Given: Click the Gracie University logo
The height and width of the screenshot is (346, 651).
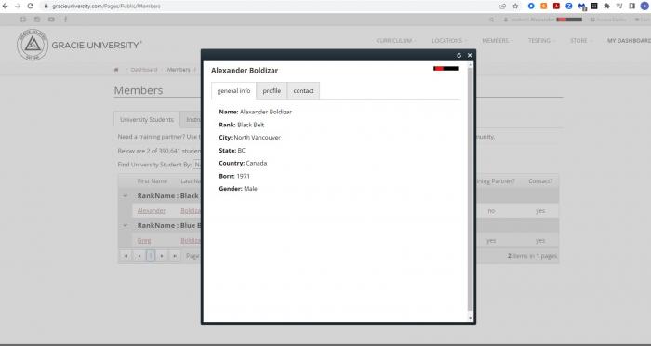Looking at the screenshot, I should (79, 45).
